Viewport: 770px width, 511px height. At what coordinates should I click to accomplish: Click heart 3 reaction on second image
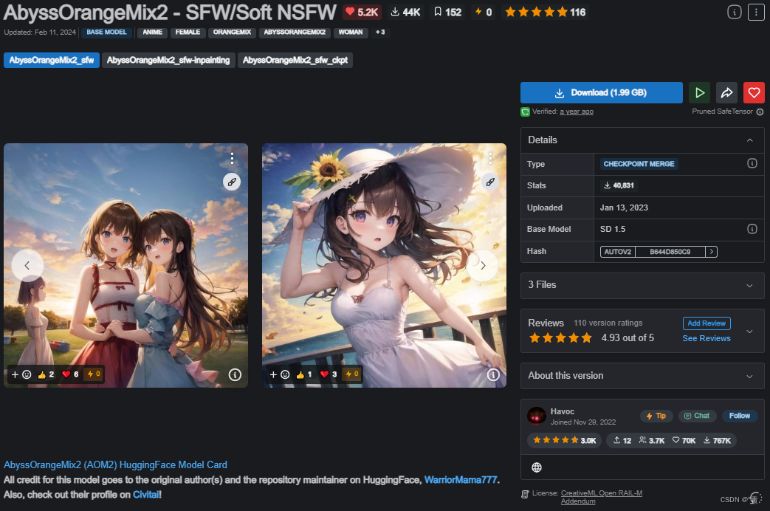329,374
